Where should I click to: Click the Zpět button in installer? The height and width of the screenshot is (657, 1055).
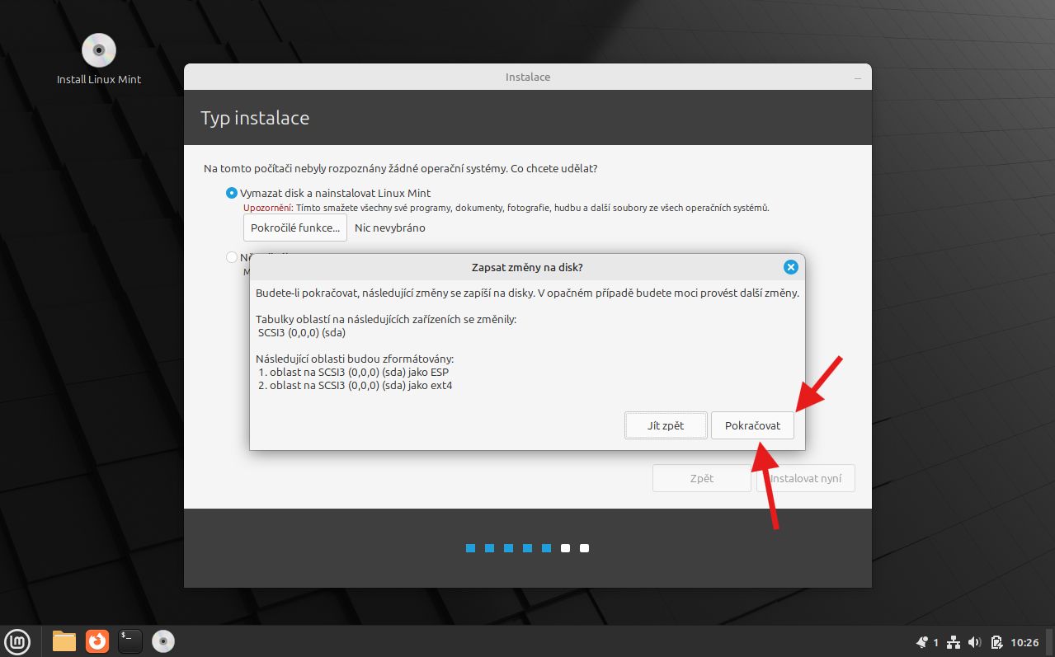pos(701,478)
